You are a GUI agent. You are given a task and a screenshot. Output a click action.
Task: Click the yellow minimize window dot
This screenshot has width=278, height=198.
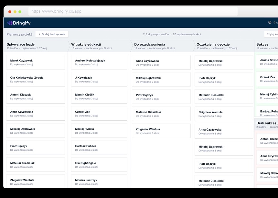tap(15, 12)
